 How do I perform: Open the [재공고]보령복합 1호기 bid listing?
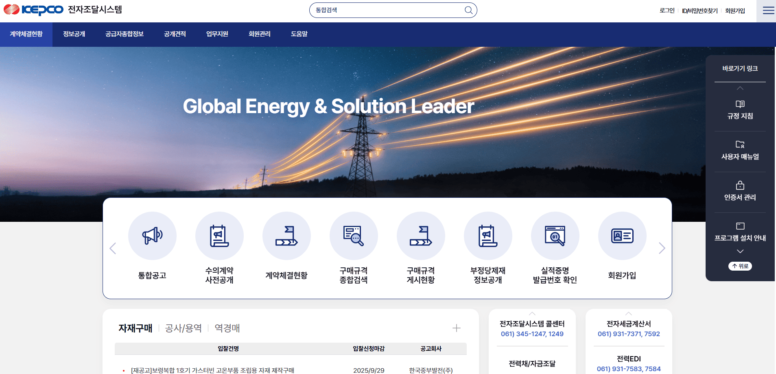[213, 370]
